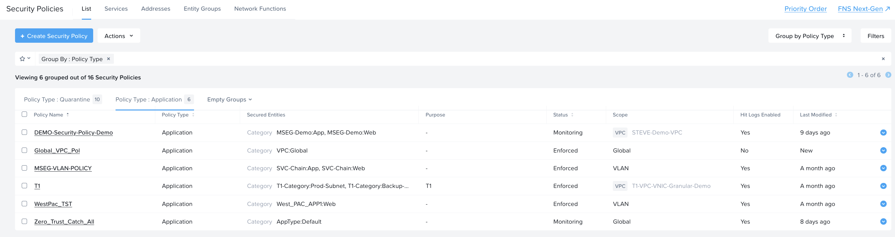Image resolution: width=895 pixels, height=237 pixels.
Task: Select the MSEG-VLAN-POLICY row checkbox
Action: click(x=24, y=168)
